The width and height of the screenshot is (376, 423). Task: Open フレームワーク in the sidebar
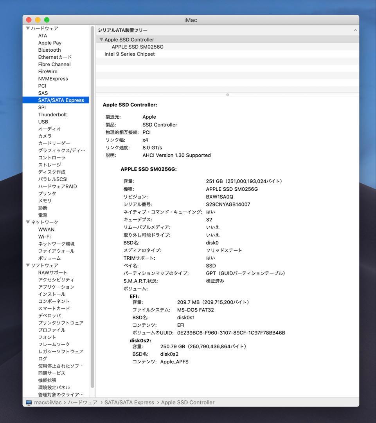(x=54, y=344)
